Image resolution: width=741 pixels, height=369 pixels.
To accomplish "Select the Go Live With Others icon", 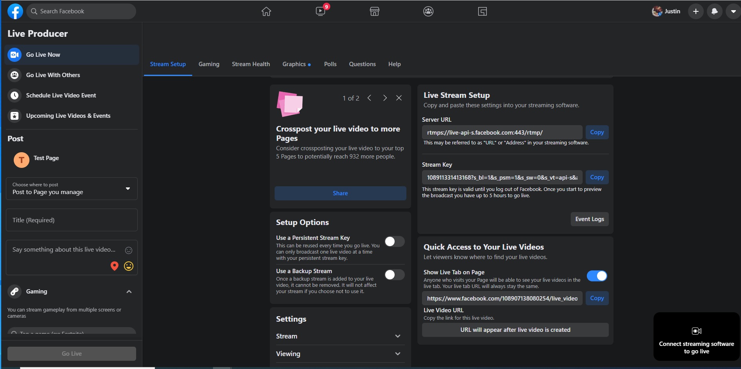I will point(15,75).
